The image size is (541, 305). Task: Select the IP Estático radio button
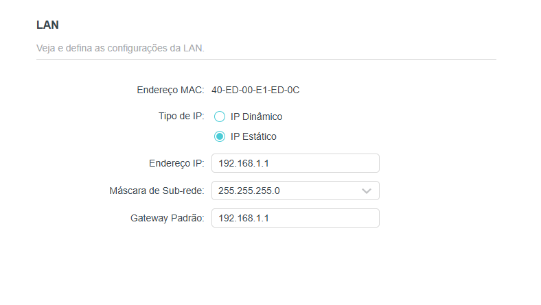click(x=220, y=136)
